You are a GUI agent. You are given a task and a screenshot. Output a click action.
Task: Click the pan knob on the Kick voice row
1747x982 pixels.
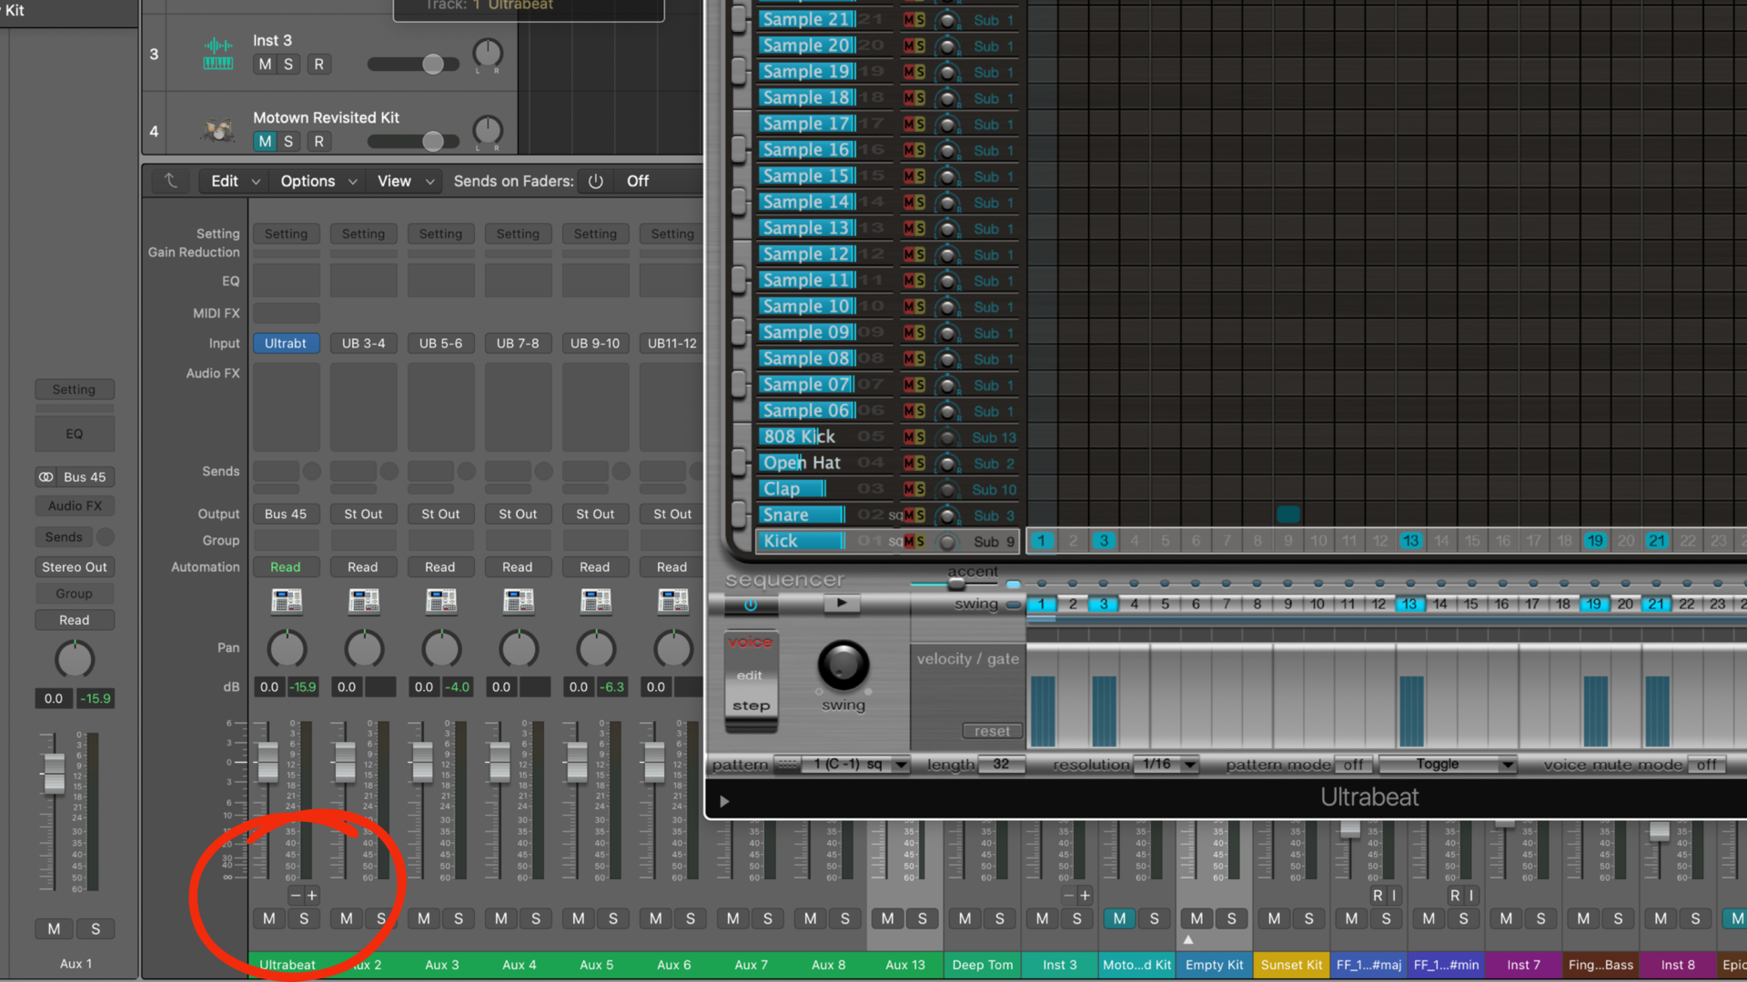pyautogui.click(x=947, y=541)
